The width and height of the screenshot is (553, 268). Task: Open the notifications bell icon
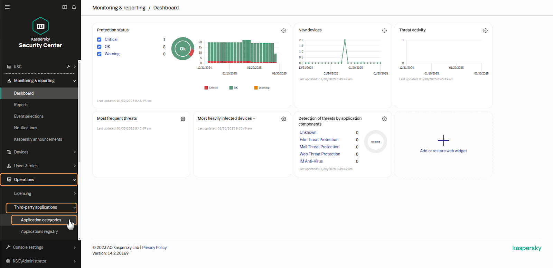tap(74, 7)
